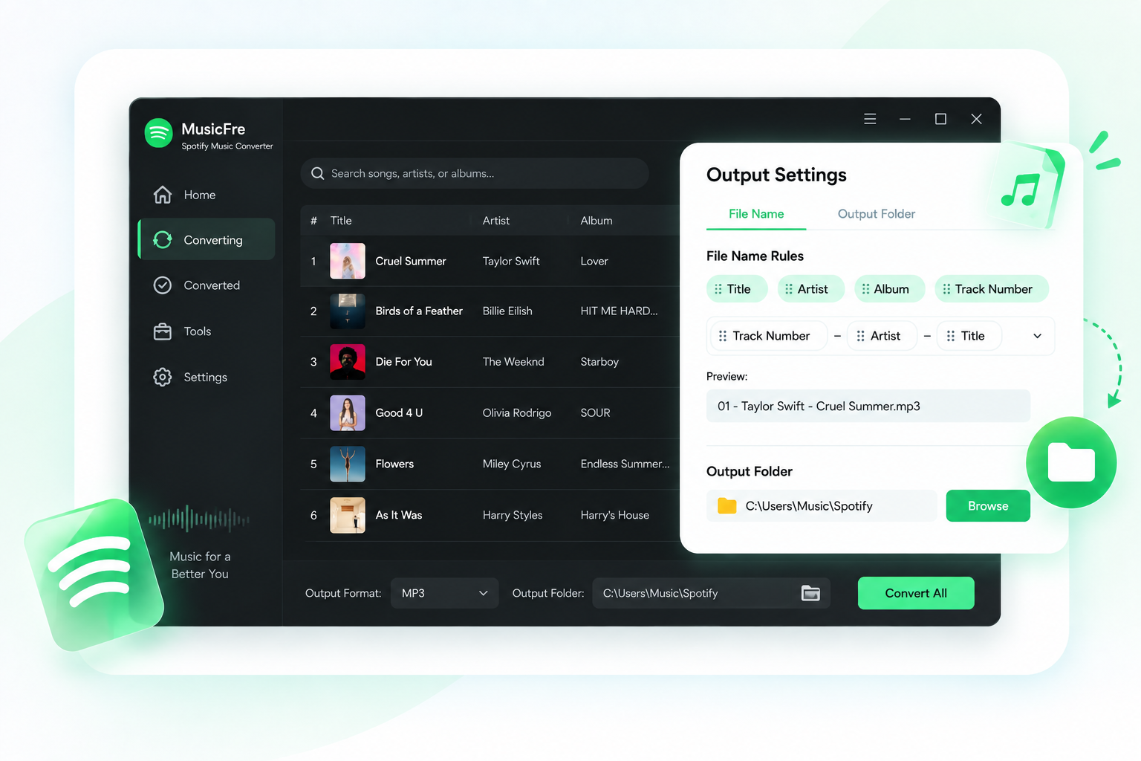This screenshot has height=761, width=1141.
Task: Click the preview file name text
Action: [819, 407]
